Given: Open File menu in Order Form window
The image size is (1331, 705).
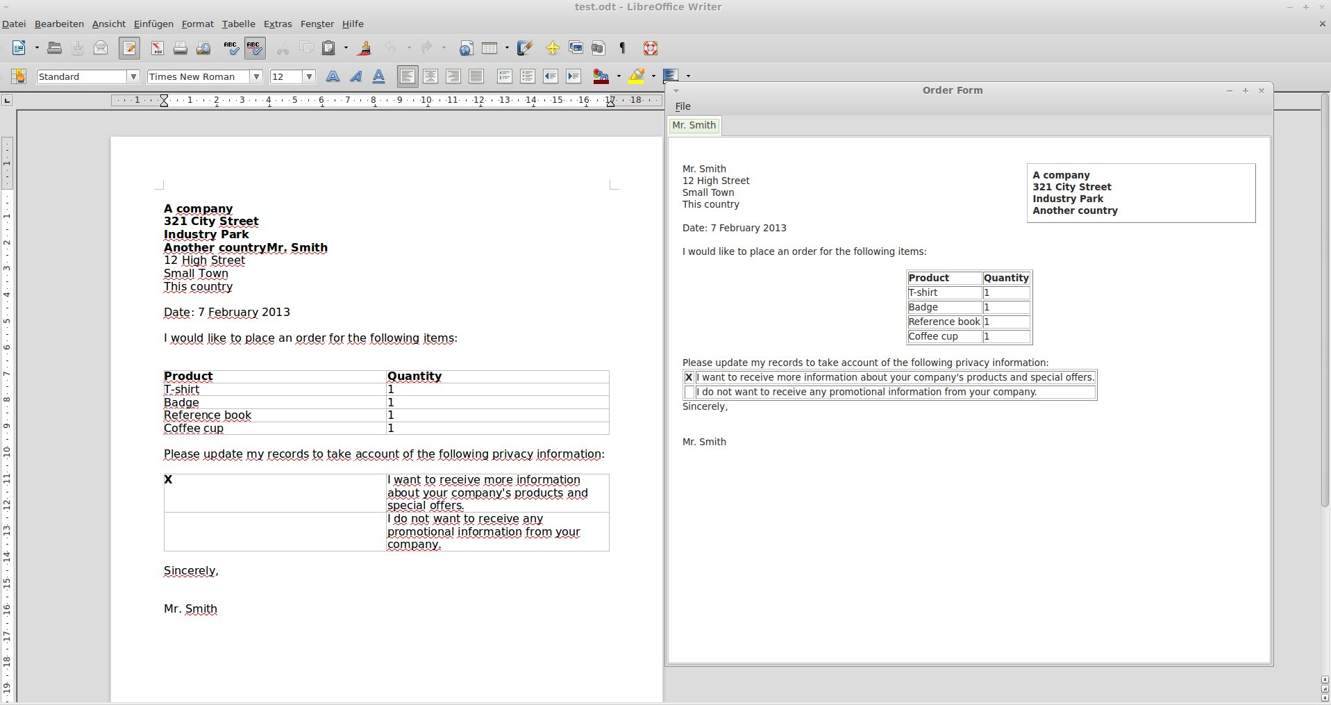Looking at the screenshot, I should [x=683, y=106].
